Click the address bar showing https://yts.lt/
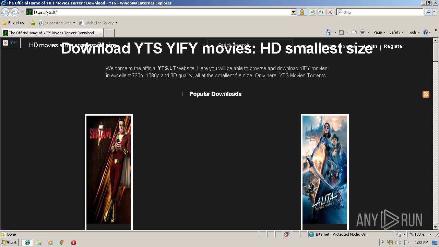Image resolution: width=439 pixels, height=247 pixels. point(159,12)
